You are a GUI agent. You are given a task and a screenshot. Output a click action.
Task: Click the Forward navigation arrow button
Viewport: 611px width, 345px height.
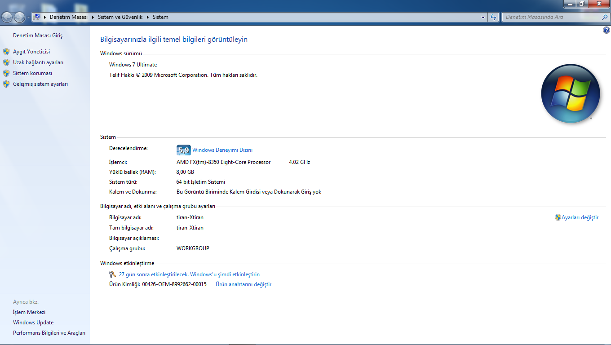(x=19, y=17)
